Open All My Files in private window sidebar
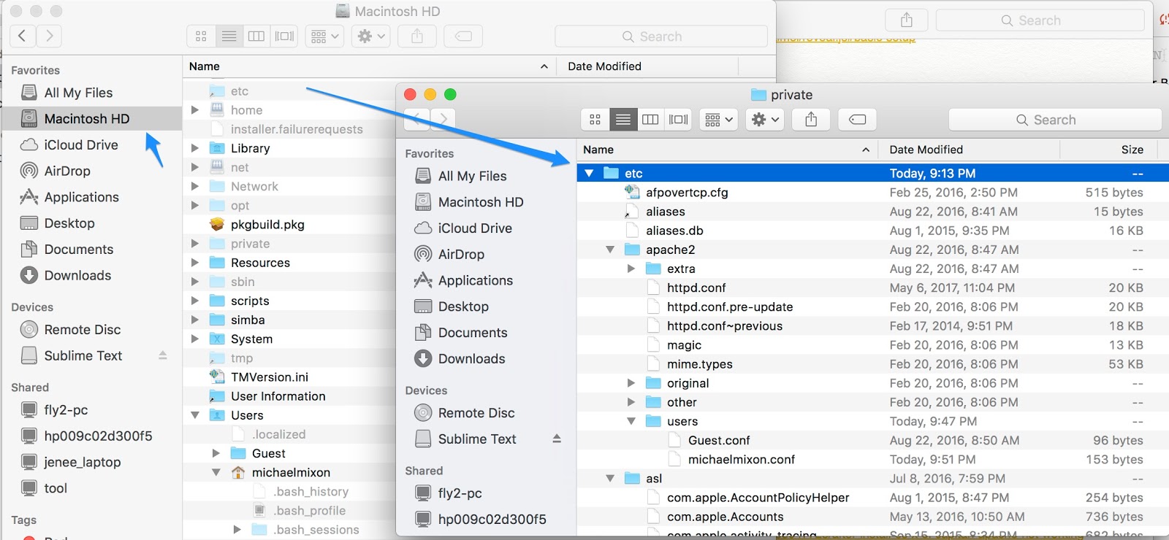1169x540 pixels. click(x=472, y=176)
